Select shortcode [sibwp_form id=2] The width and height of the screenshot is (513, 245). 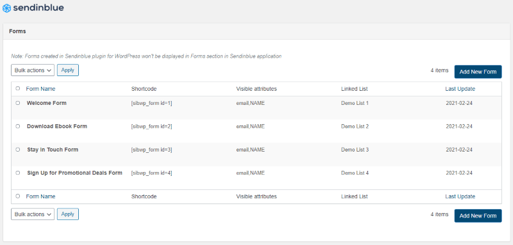click(151, 126)
